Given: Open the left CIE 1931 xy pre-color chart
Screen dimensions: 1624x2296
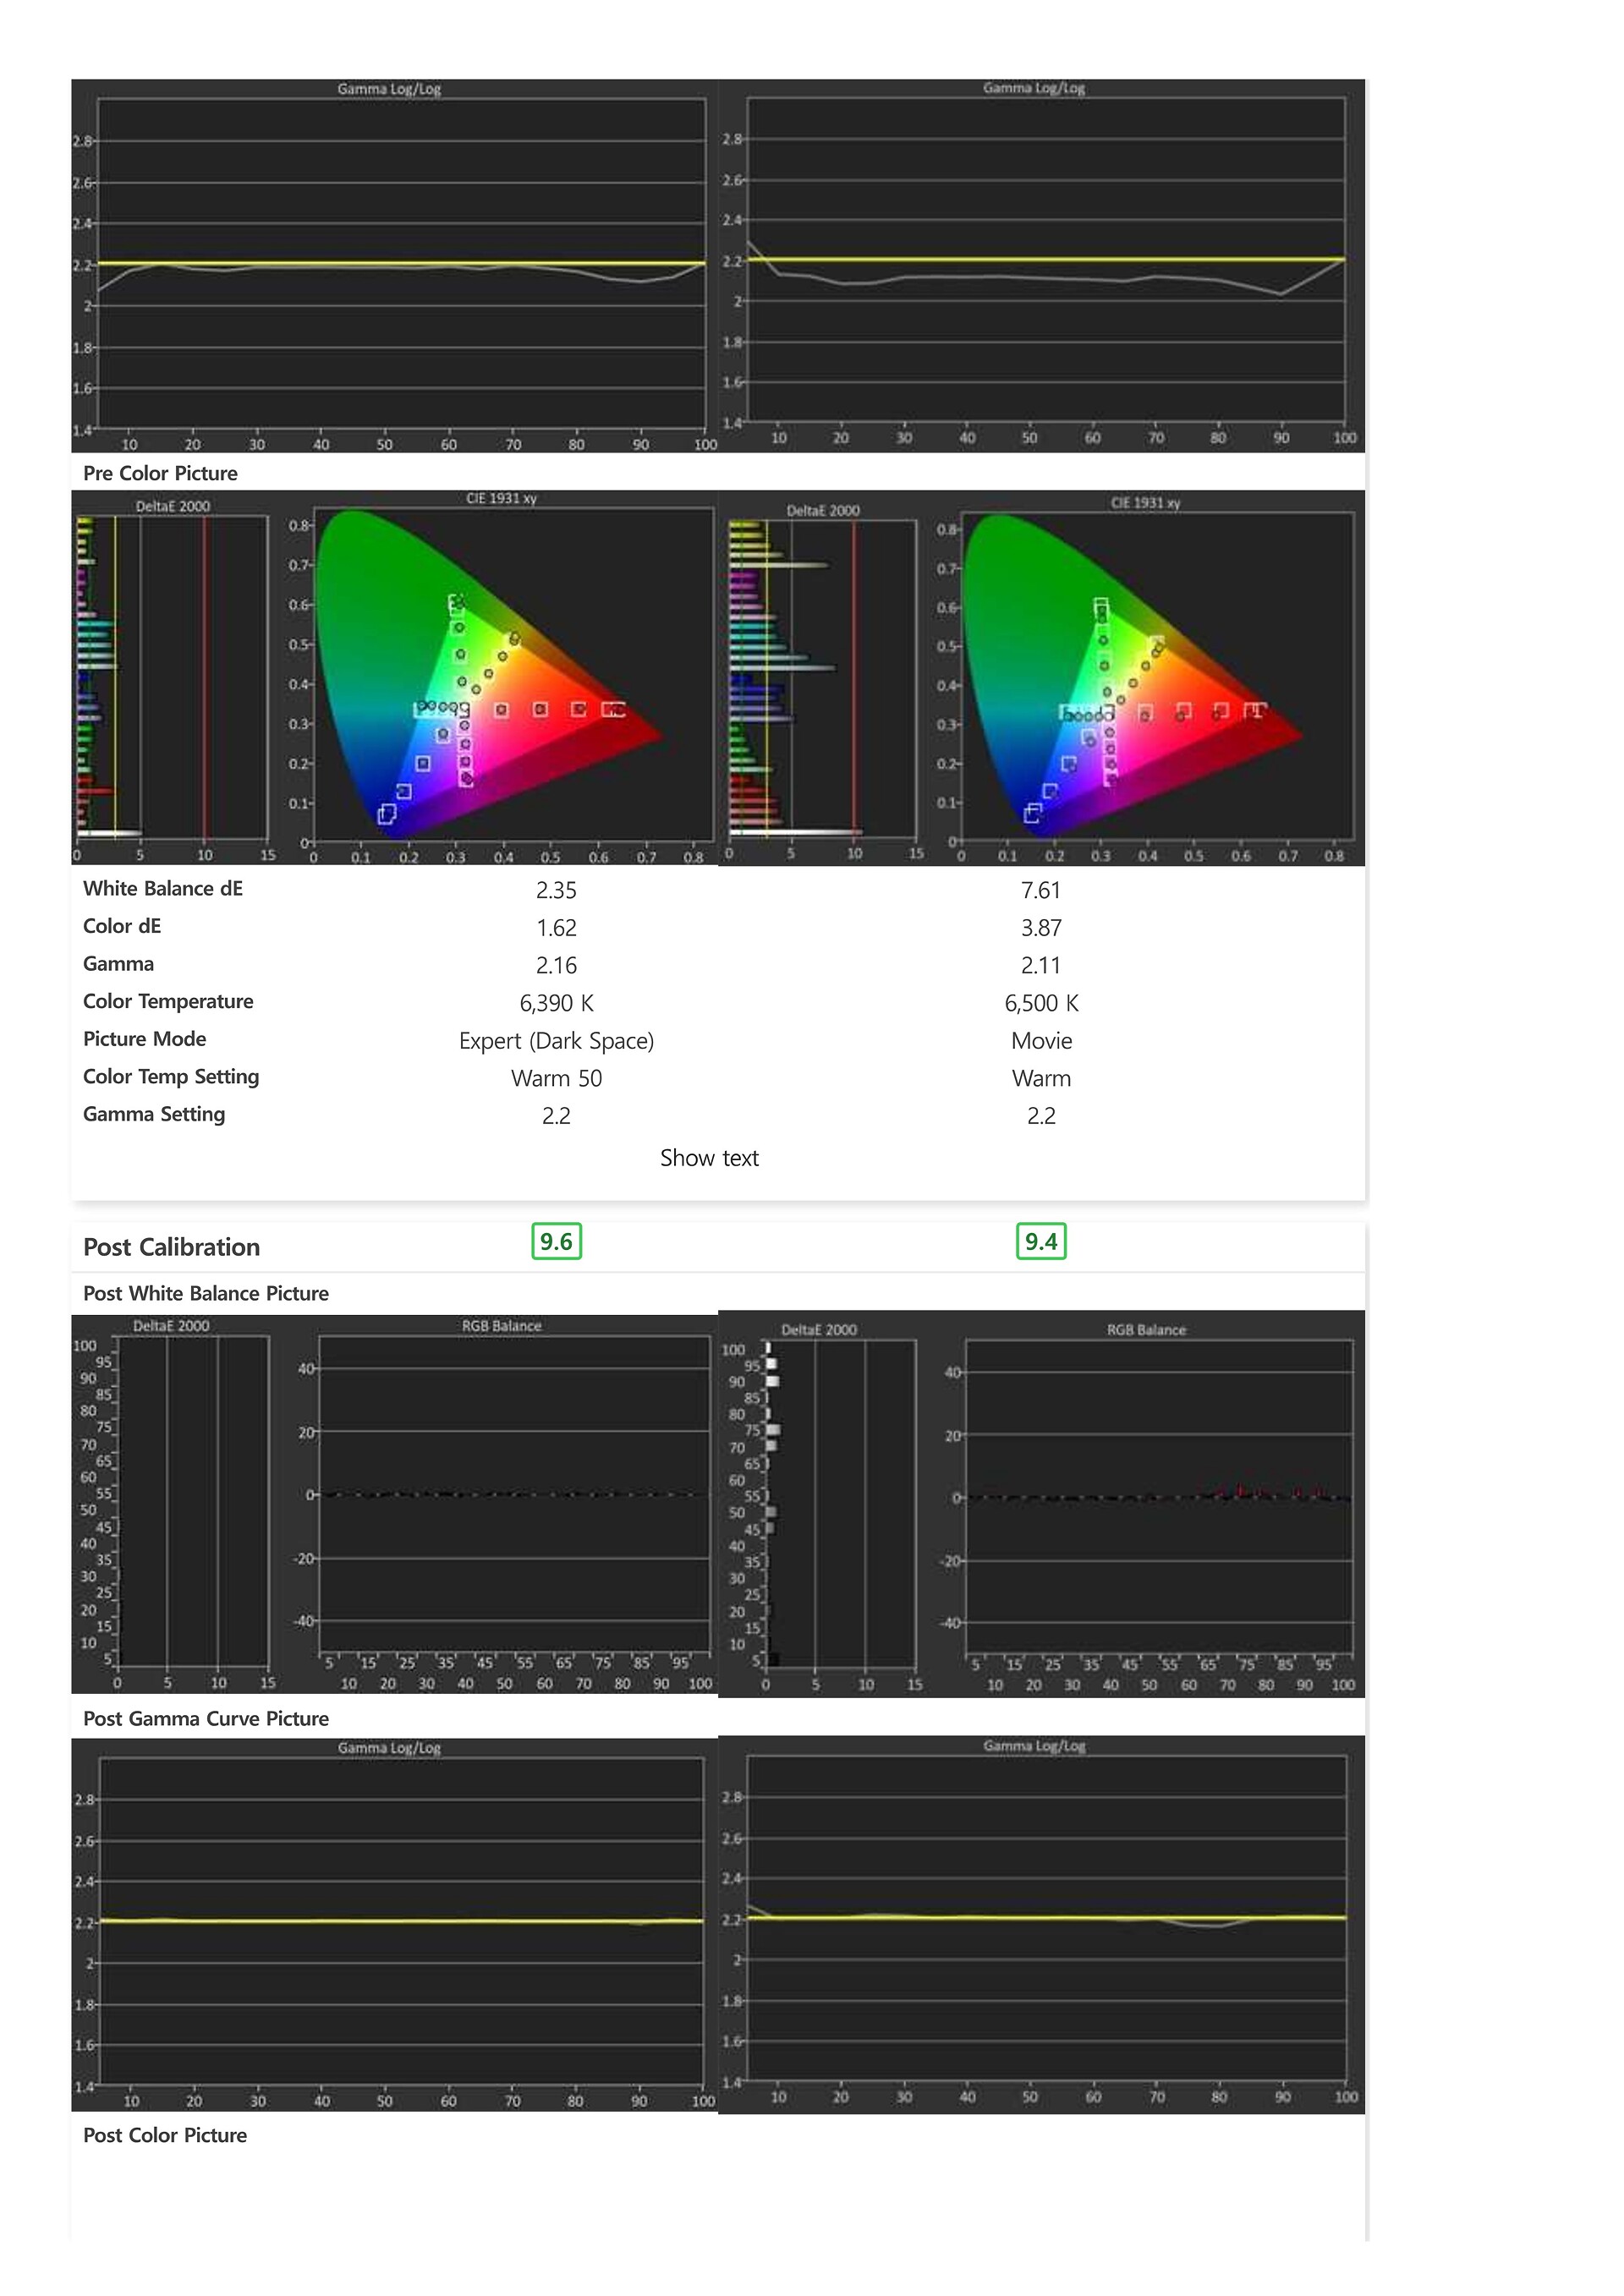Looking at the screenshot, I should 500,678.
